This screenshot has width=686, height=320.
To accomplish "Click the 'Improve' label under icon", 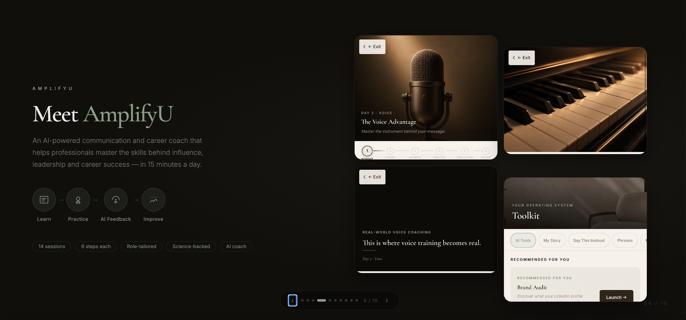I will (153, 219).
